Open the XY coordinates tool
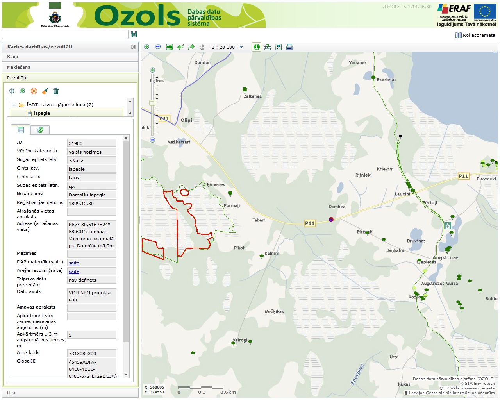 (279, 47)
